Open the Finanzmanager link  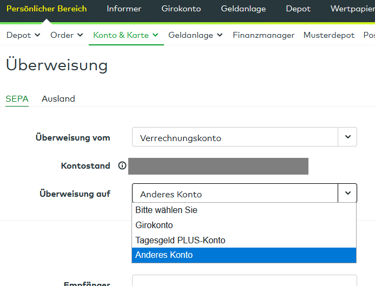264,35
